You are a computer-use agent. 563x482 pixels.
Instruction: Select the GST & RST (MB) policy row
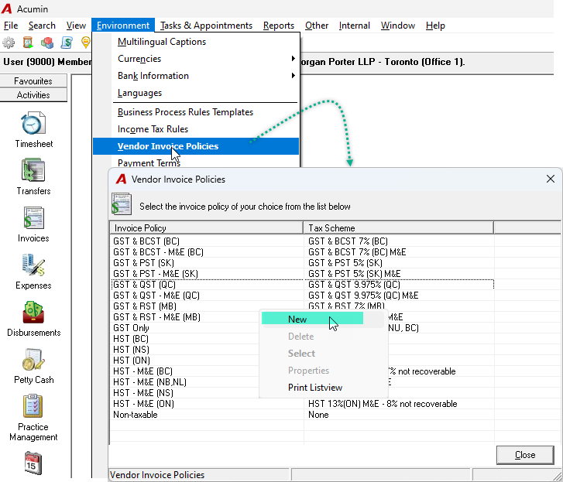(207, 306)
